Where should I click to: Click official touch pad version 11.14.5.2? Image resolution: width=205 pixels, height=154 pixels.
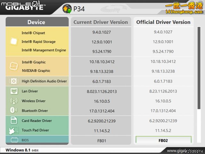point(163,131)
